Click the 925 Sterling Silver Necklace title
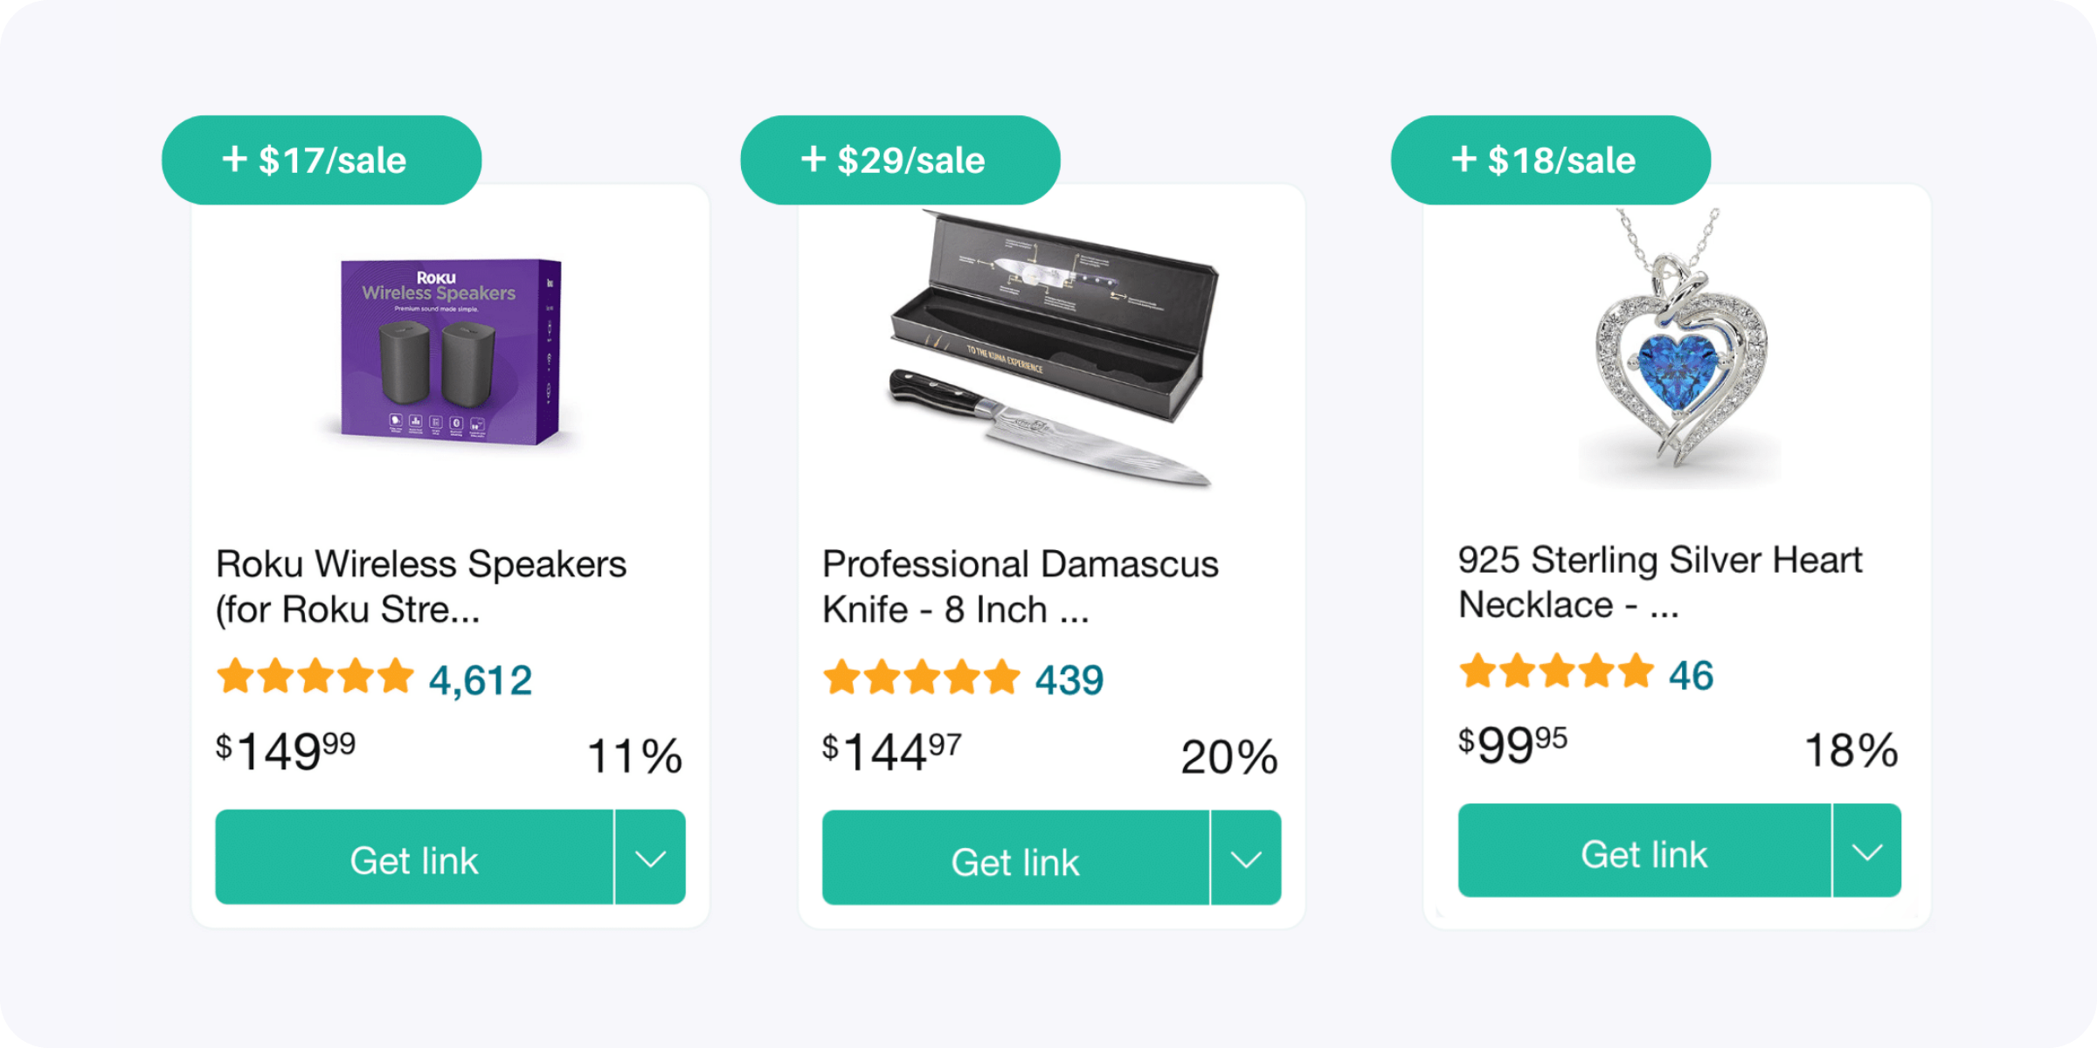 point(1660,581)
